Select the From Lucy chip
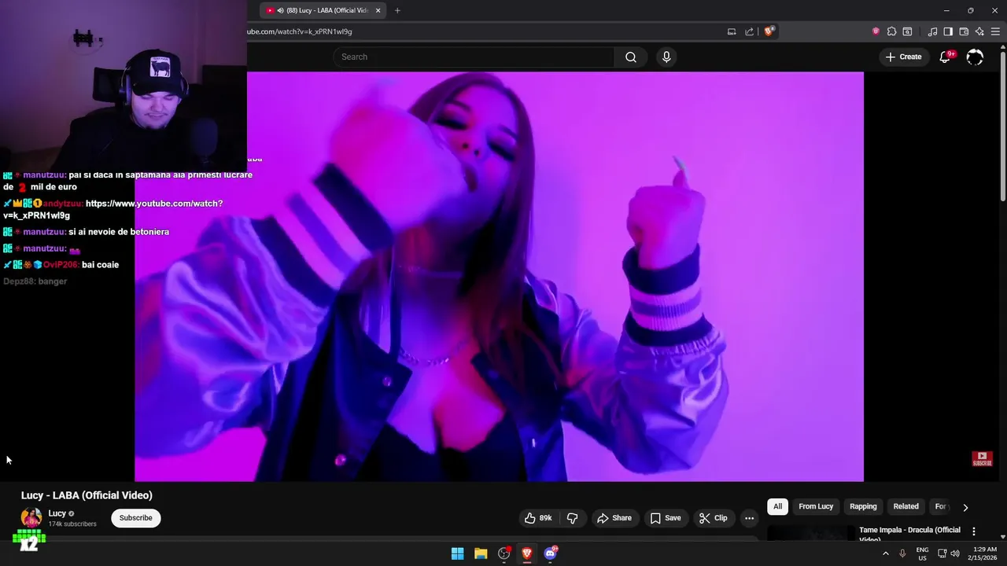Image resolution: width=1007 pixels, height=566 pixels. tap(816, 507)
